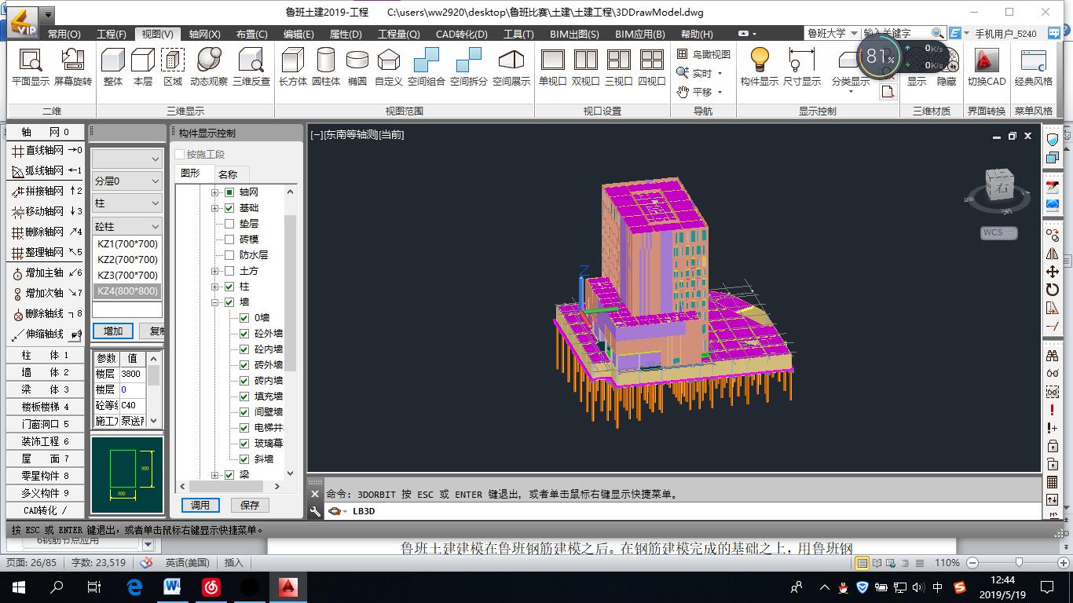1073x603 pixels.
Task: Click the Windows Start button
Action: (x=18, y=587)
